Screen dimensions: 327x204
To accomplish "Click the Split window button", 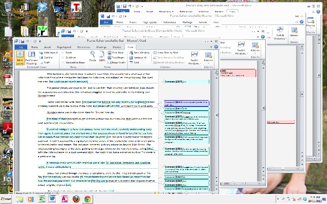I will [x=134, y=63].
